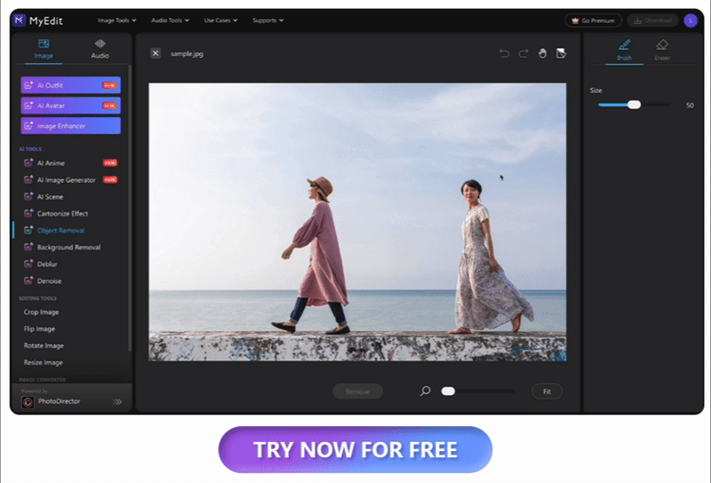Open the AI Avatar tool

71,106
